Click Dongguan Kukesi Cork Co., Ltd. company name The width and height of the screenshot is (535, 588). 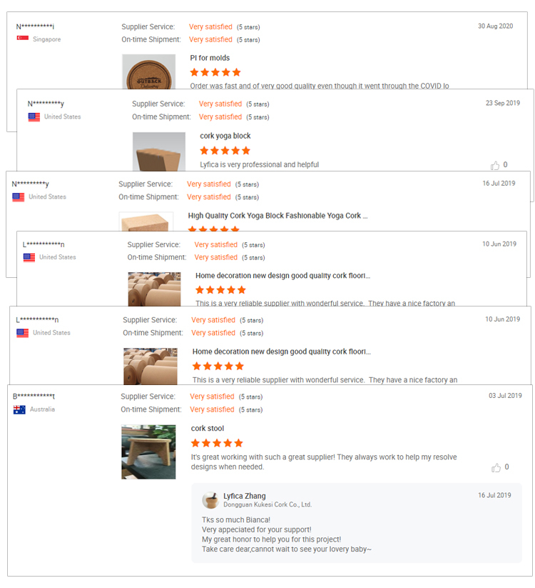(x=267, y=504)
